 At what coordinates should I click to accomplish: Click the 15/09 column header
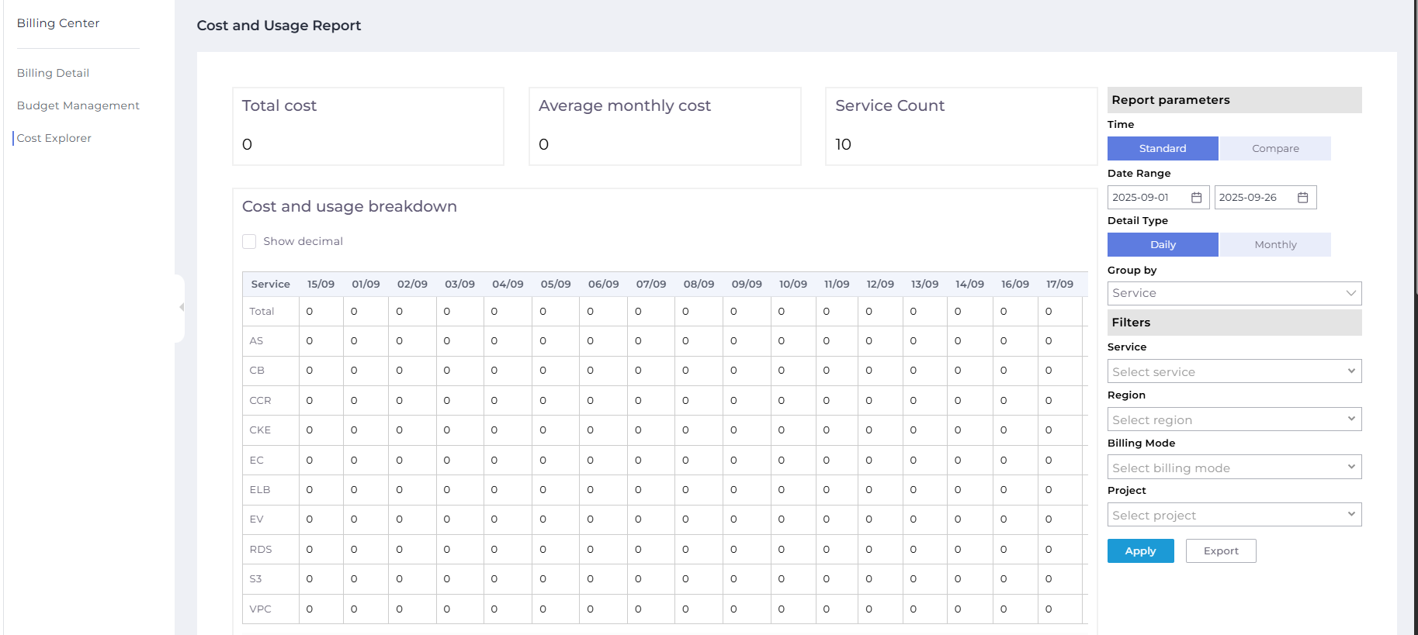[x=321, y=284]
